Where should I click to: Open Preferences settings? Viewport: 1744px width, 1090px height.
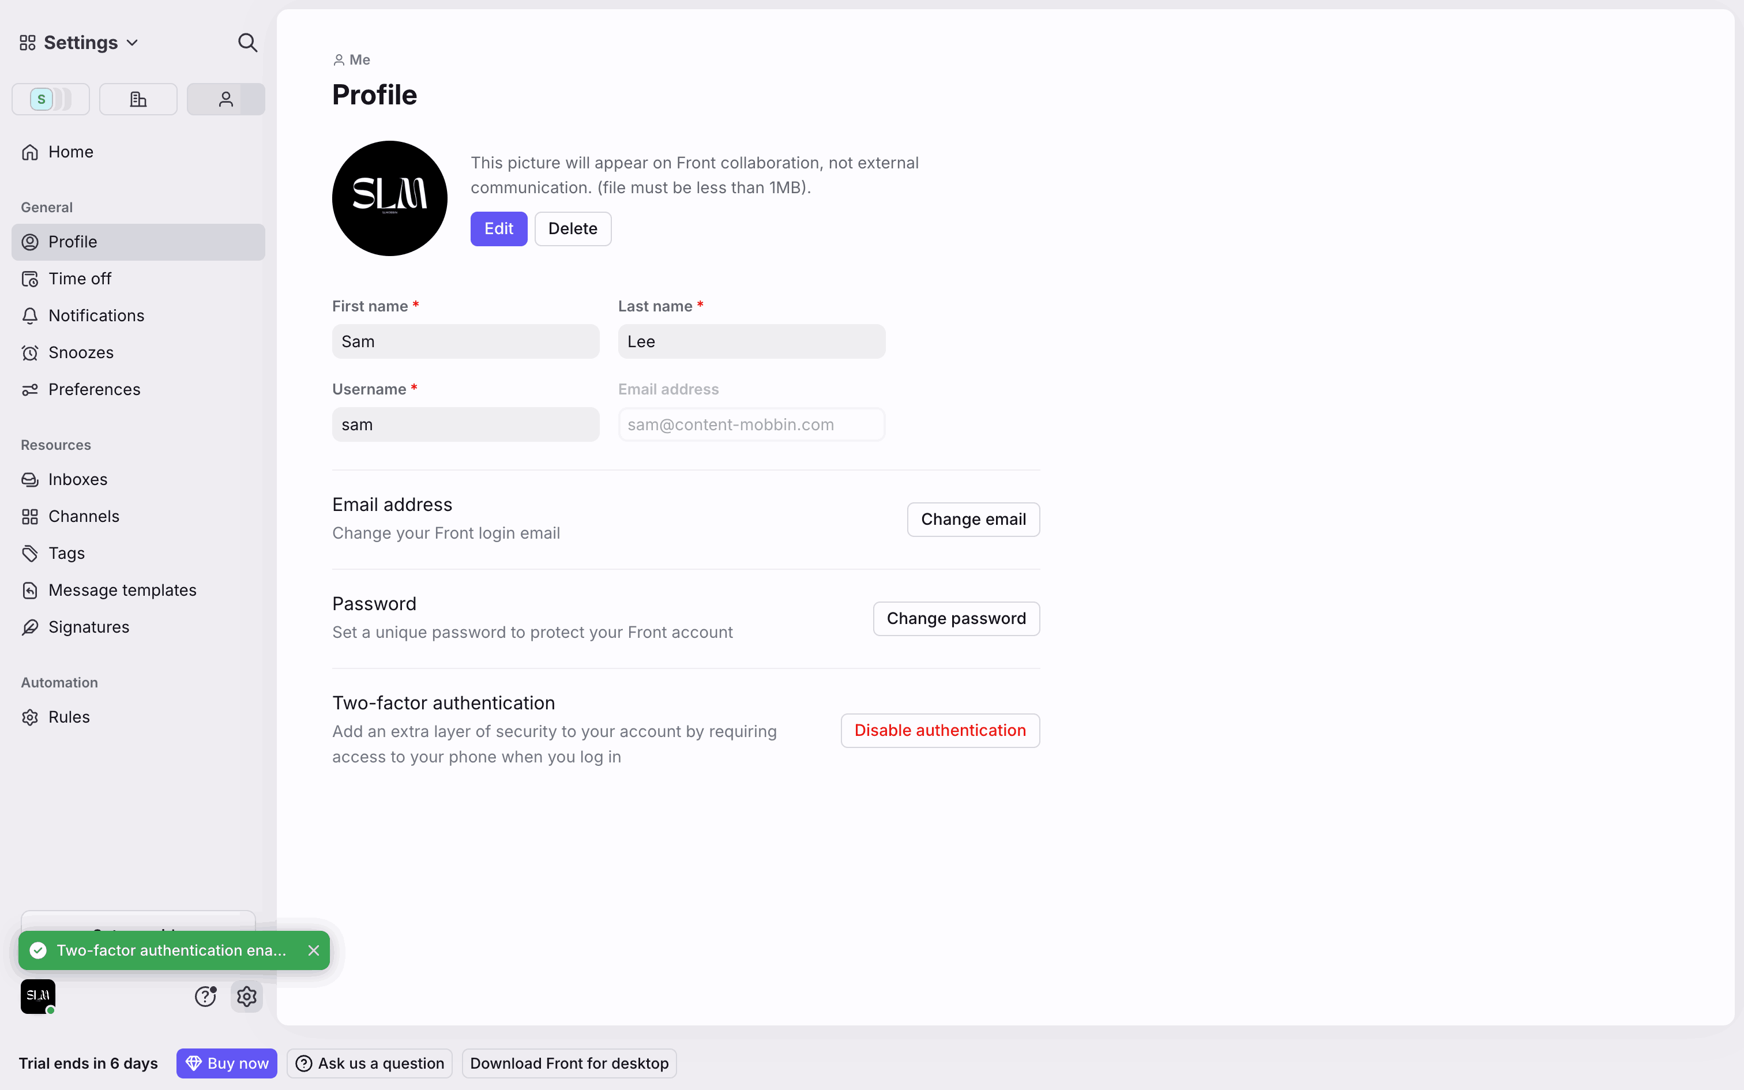[x=93, y=389]
